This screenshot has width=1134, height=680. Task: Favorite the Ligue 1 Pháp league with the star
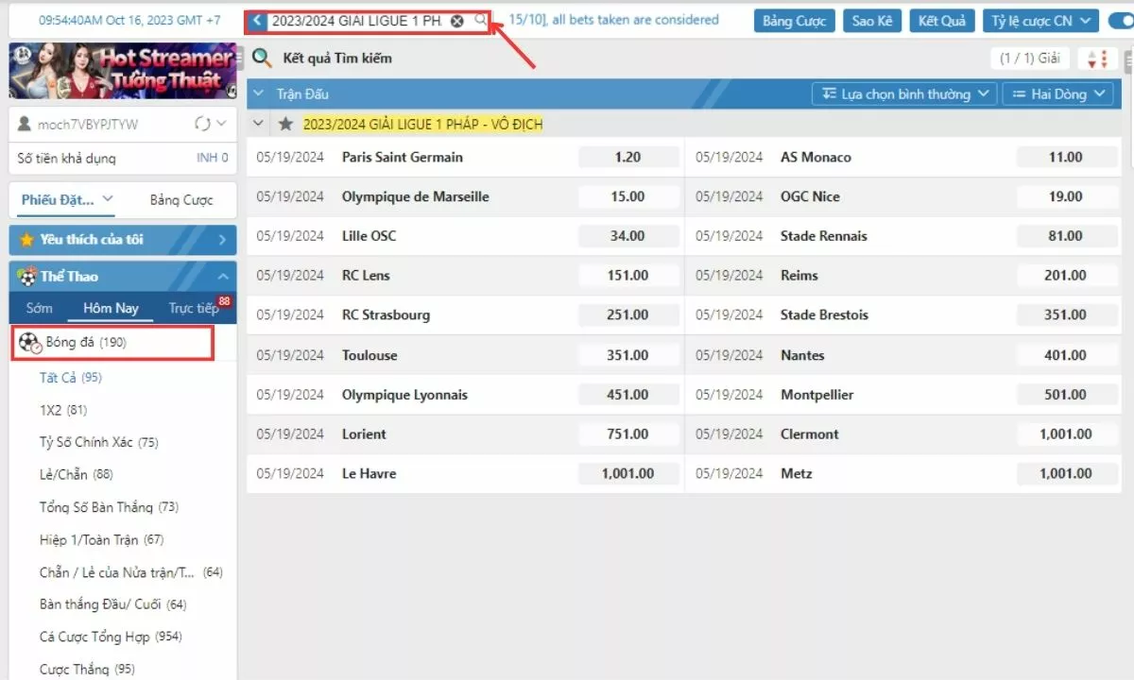286,124
